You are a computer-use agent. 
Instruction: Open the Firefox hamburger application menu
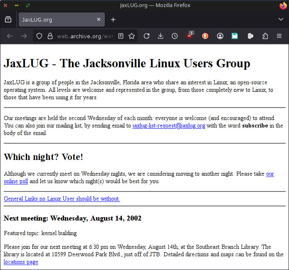click(279, 36)
